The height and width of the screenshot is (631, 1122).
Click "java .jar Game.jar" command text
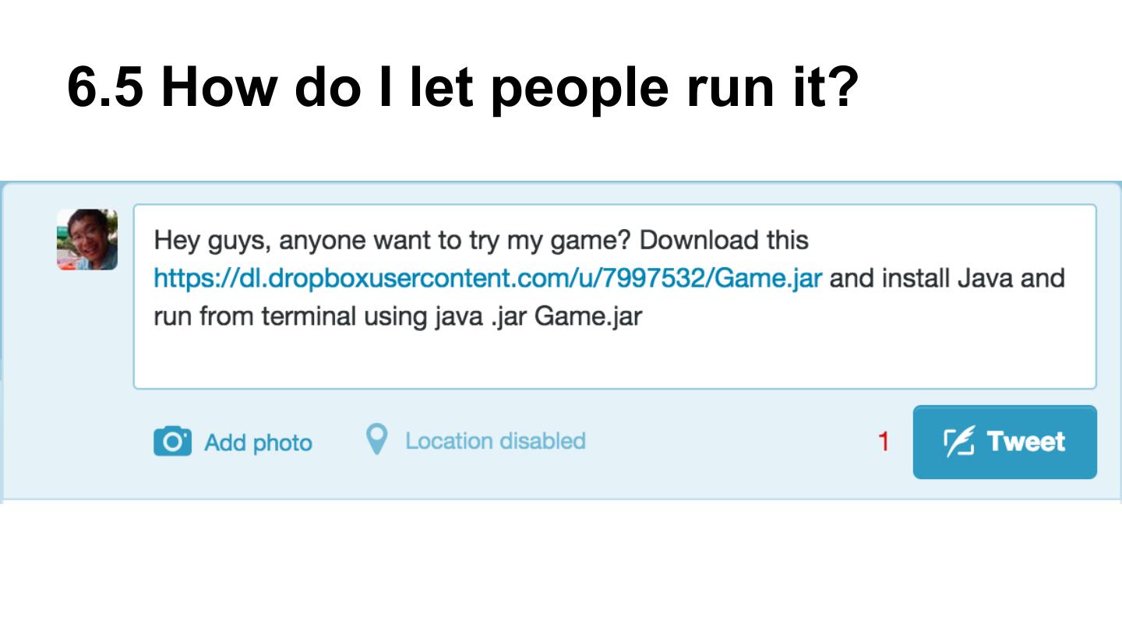pyautogui.click(x=538, y=316)
